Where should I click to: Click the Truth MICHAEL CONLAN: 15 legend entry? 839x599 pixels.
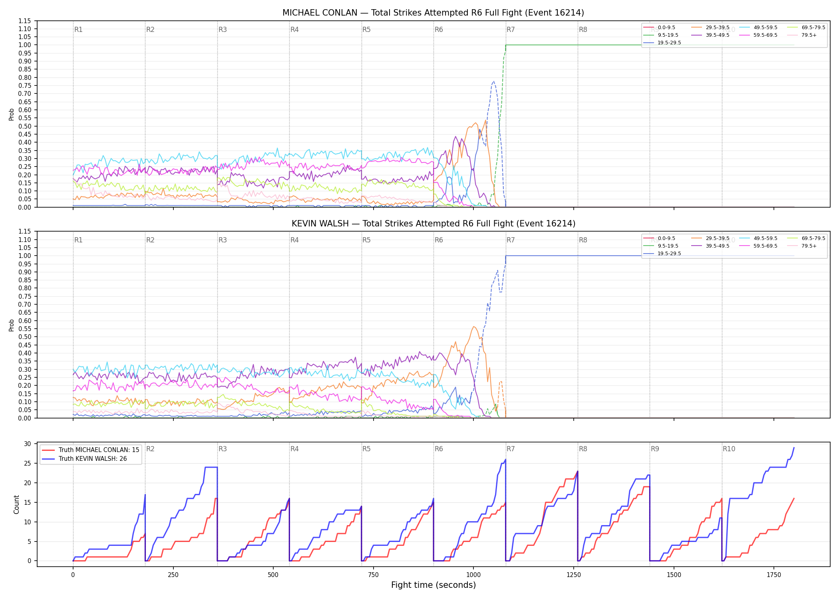(91, 450)
